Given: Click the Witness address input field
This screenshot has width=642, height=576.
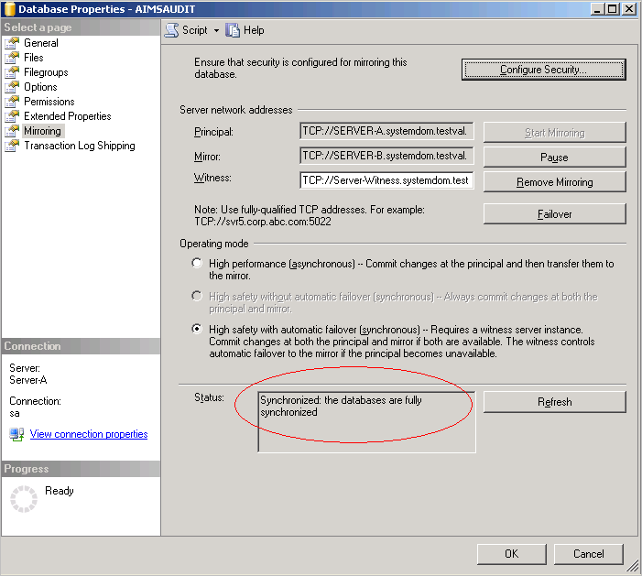Looking at the screenshot, I should coord(386,180).
